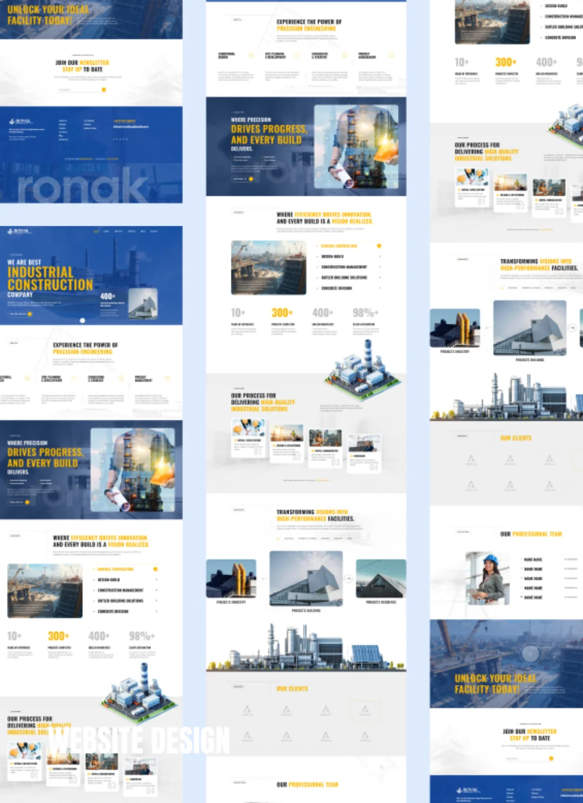Click the yellow circle icon beside General Contracting
Screen dimensions: 583x803
click(379, 246)
